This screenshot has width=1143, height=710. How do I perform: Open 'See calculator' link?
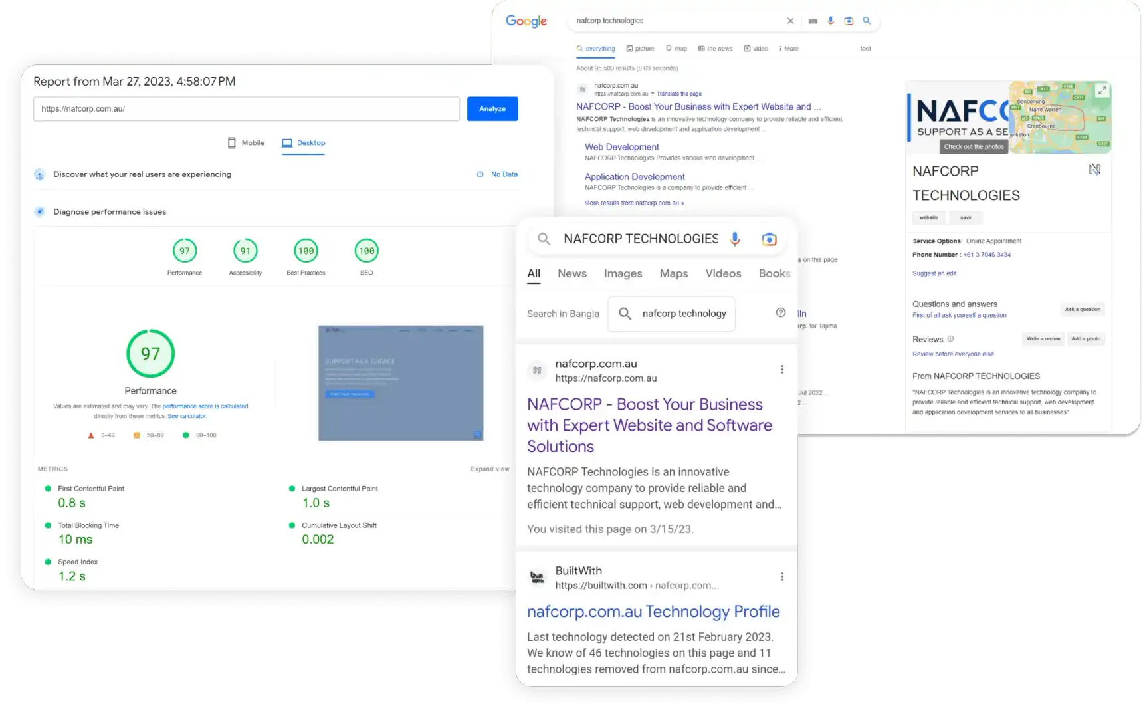(187, 417)
